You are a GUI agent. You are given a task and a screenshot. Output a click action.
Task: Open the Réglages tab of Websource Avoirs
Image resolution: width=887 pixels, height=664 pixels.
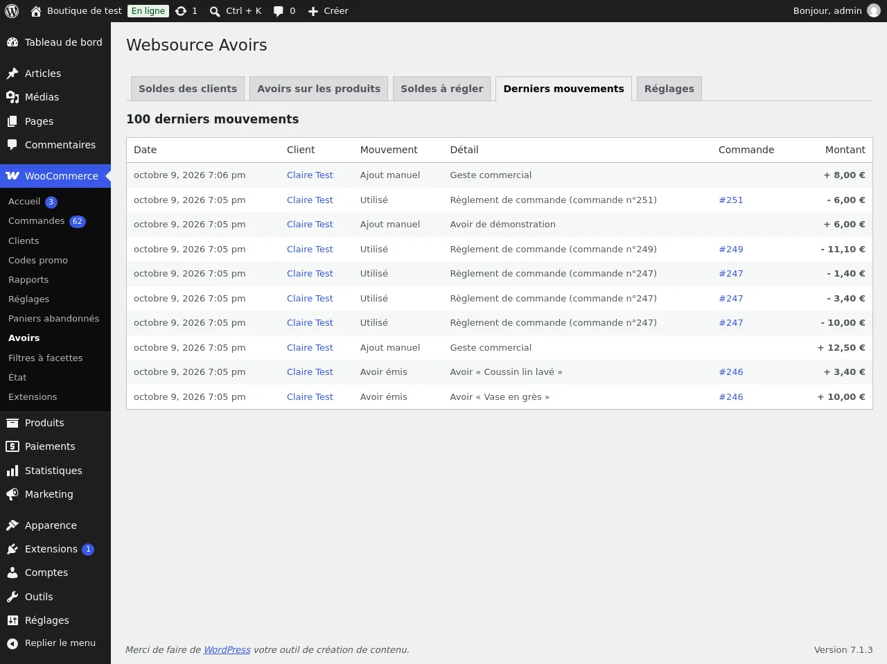coord(669,89)
